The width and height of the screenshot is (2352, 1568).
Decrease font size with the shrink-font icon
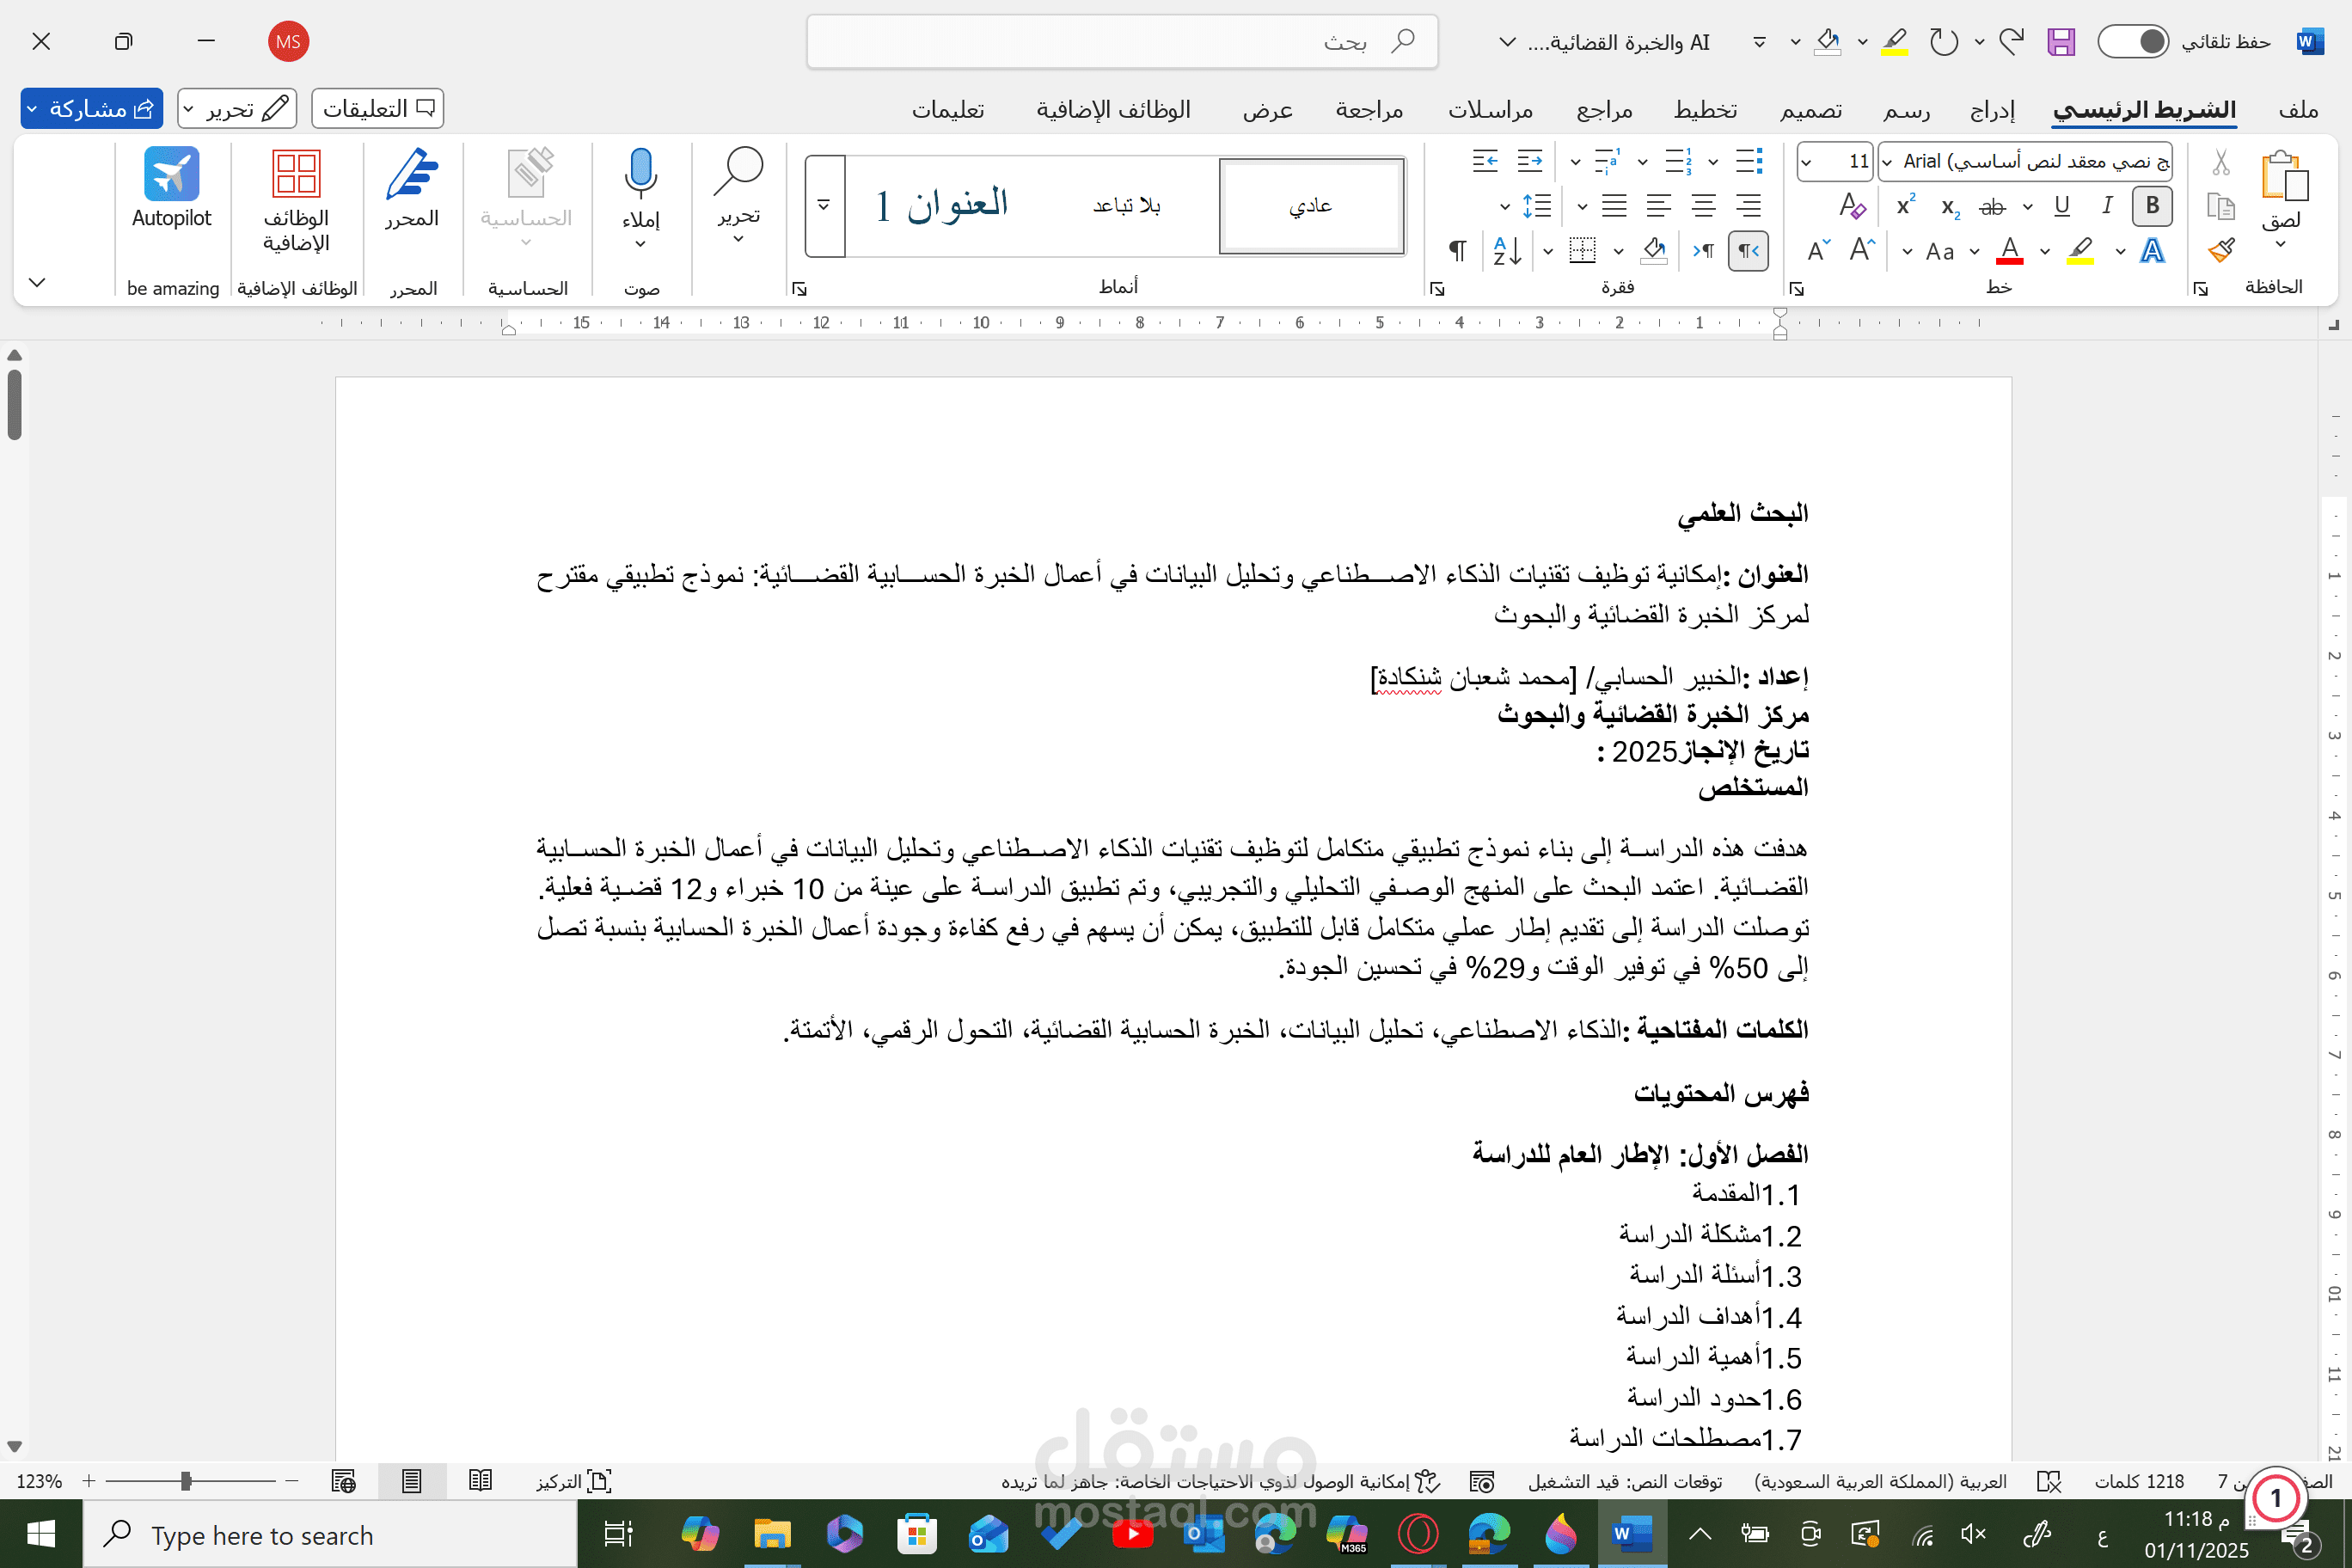1818,250
